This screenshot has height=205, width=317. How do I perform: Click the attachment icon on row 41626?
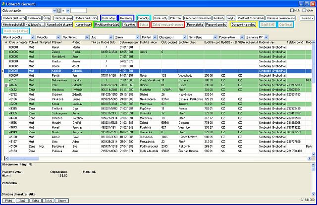(6, 85)
